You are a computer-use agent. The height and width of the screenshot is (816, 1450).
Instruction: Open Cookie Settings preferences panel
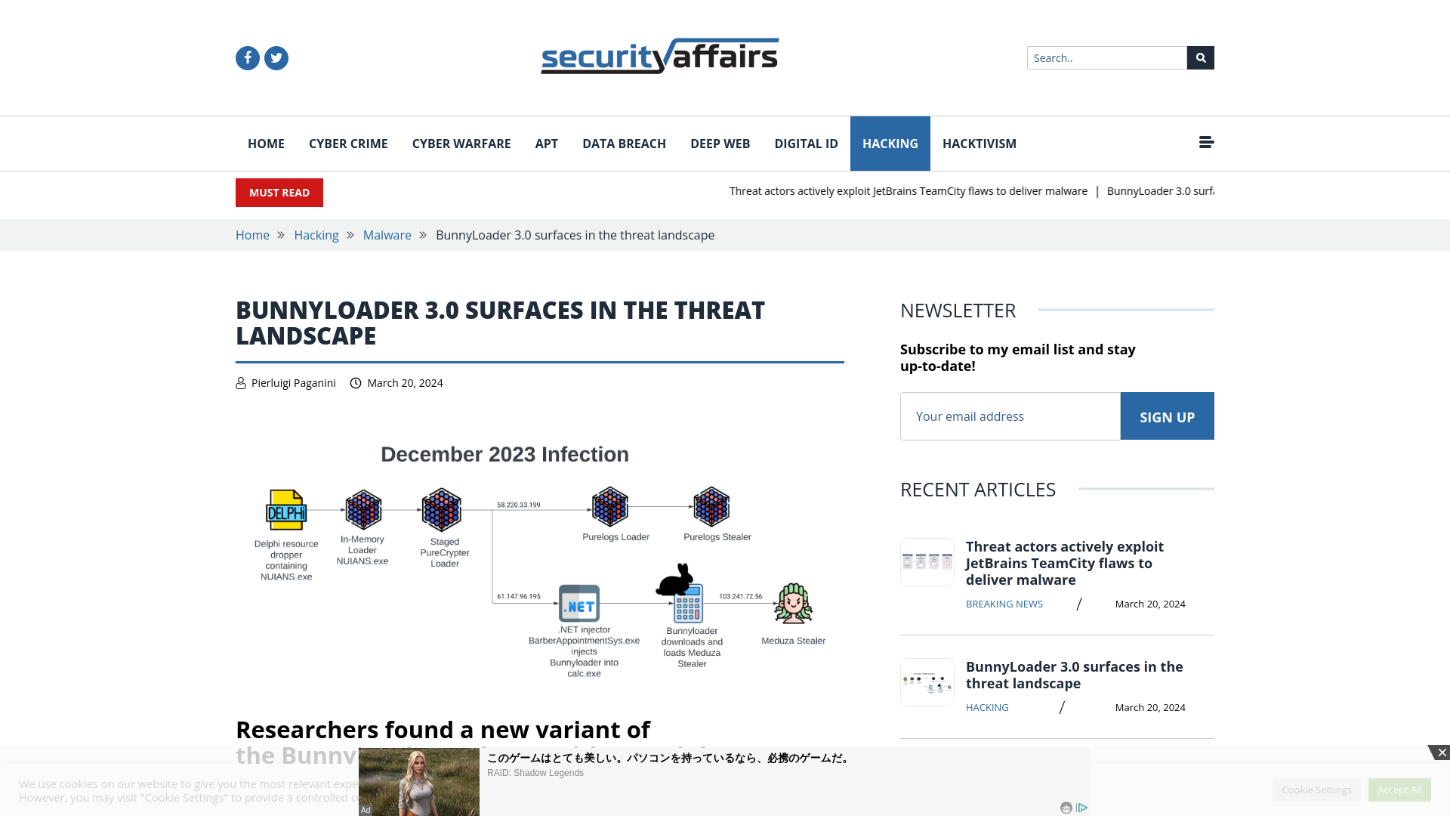coord(1316,789)
